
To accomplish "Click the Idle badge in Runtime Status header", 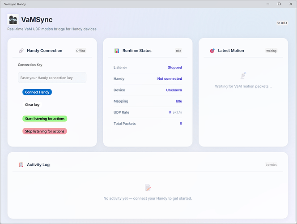I will pyautogui.click(x=178, y=51).
